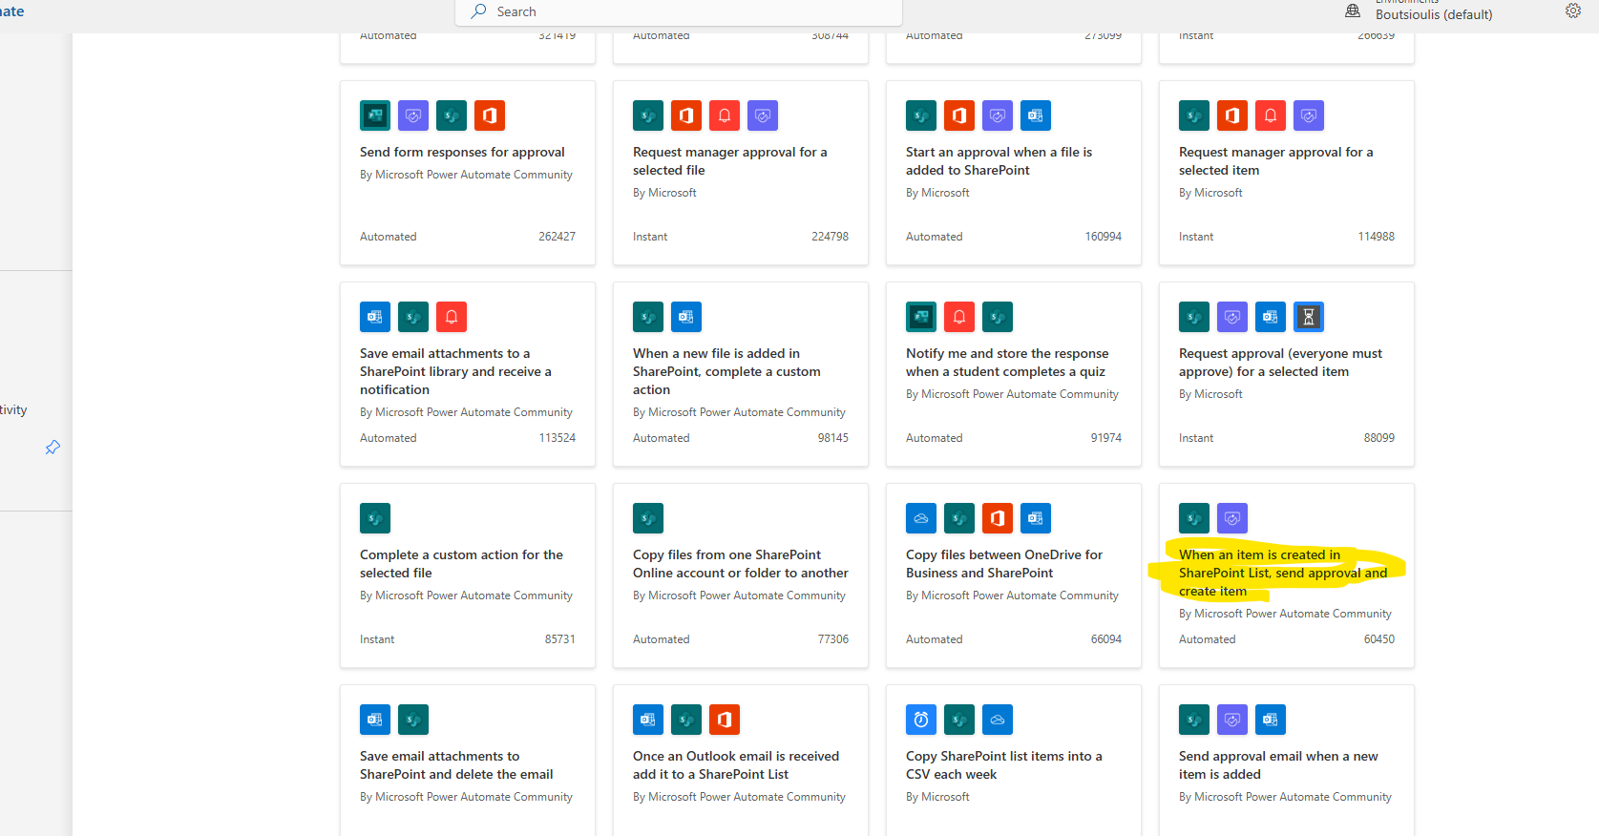Click Notifications bell icon on Request manager approval selected file card
Image resolution: width=1599 pixels, height=836 pixels.
click(x=725, y=115)
